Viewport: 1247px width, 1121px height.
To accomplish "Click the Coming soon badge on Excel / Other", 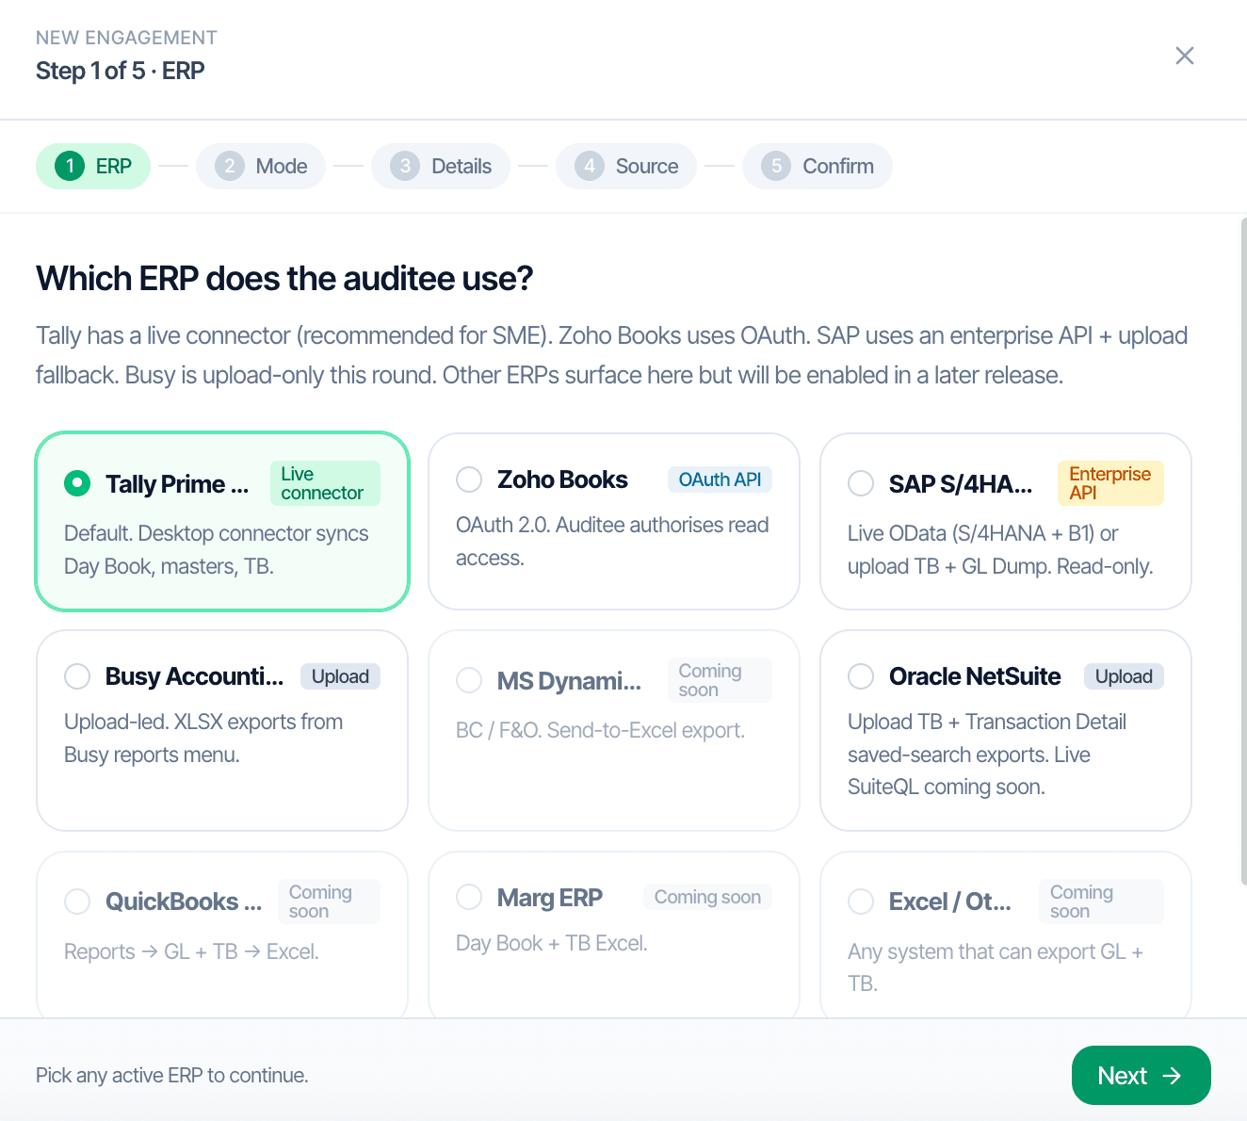I will pyautogui.click(x=1101, y=902).
